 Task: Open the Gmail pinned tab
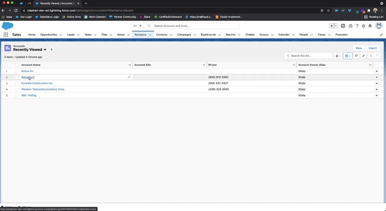pyautogui.click(x=29, y=3)
